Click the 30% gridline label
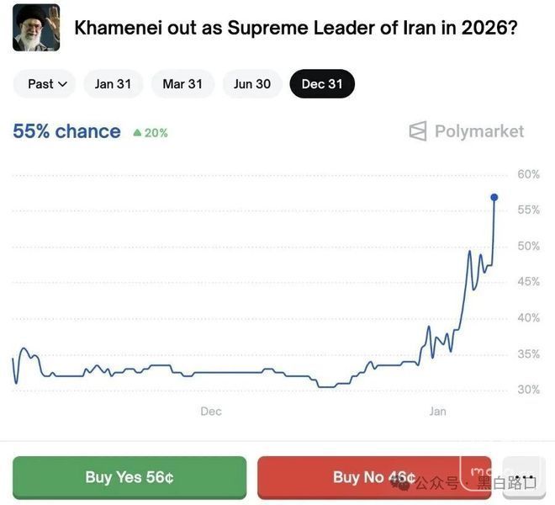Screen dimensions: 555x505 point(528,390)
